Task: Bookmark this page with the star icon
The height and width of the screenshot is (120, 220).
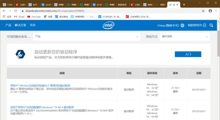Action: point(203,11)
